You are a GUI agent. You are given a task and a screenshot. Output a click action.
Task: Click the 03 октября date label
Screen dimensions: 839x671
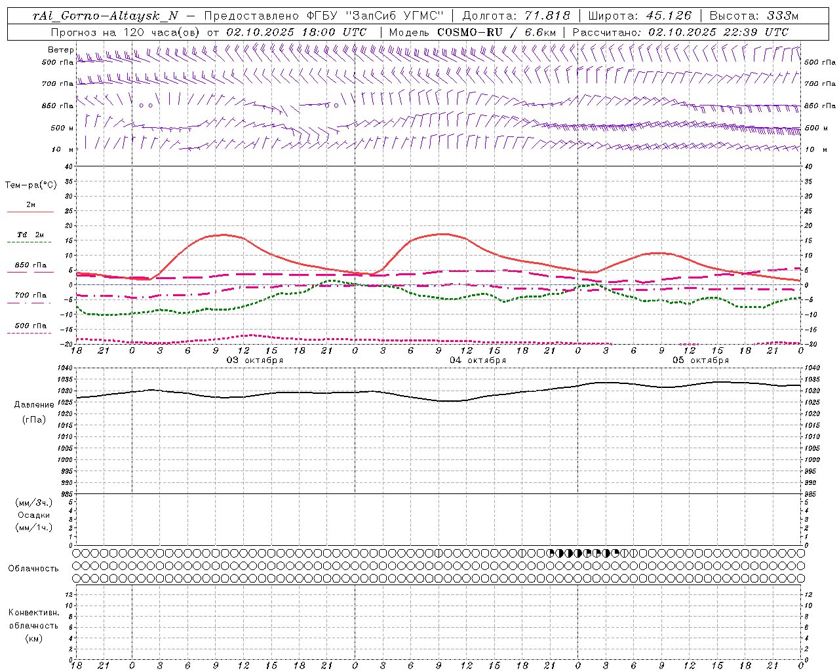tap(255, 360)
